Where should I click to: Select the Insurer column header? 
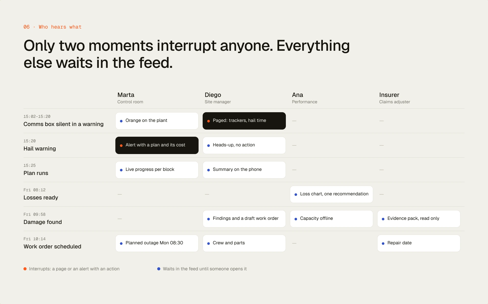pos(395,98)
